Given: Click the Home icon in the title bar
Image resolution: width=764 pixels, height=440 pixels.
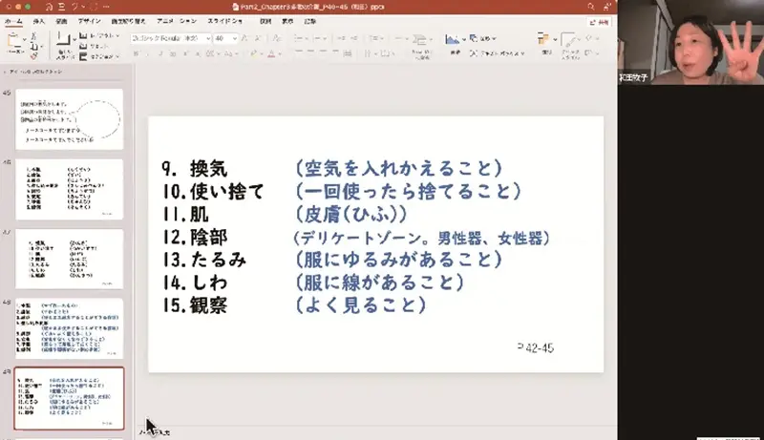Looking at the screenshot, I should (x=49, y=7).
